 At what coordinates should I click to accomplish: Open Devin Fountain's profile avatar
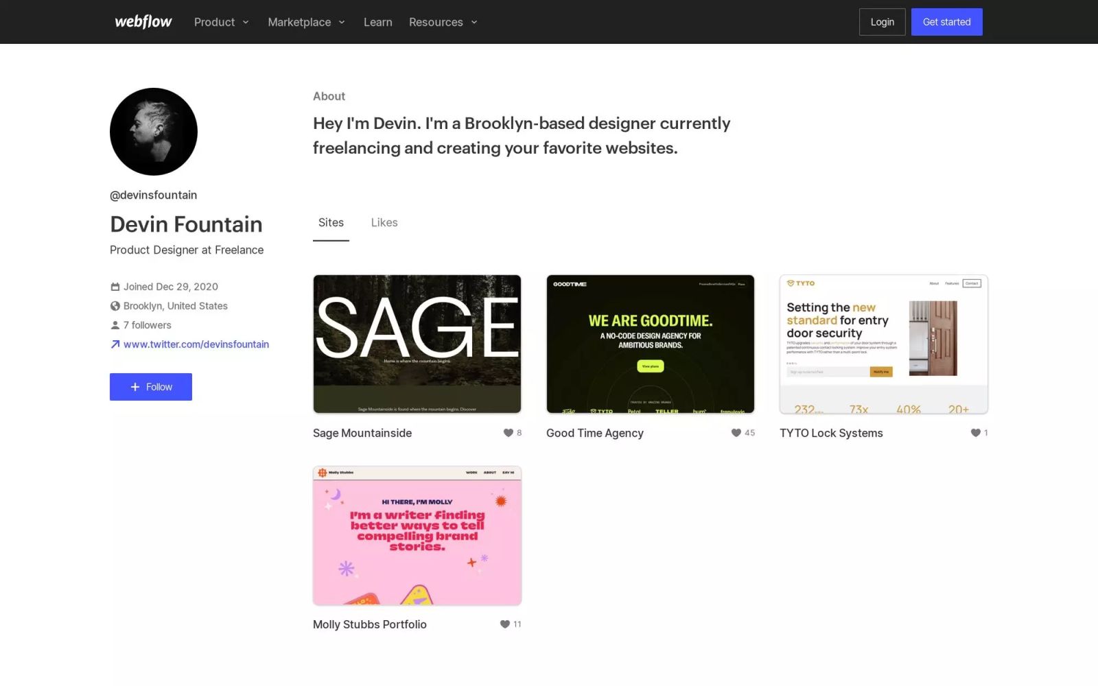tap(154, 132)
